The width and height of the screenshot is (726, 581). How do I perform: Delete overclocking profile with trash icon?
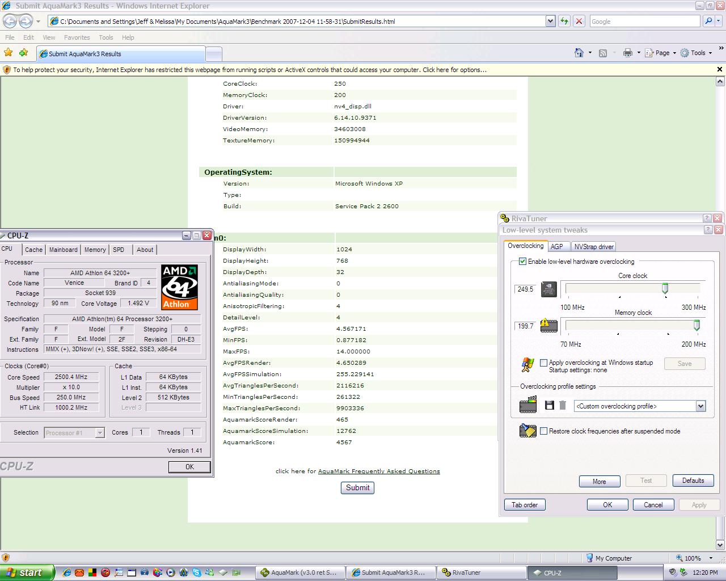tap(563, 405)
